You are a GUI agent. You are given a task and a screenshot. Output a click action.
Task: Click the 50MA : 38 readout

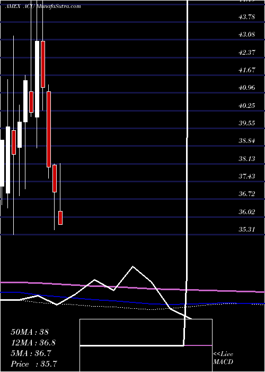tap(30, 332)
